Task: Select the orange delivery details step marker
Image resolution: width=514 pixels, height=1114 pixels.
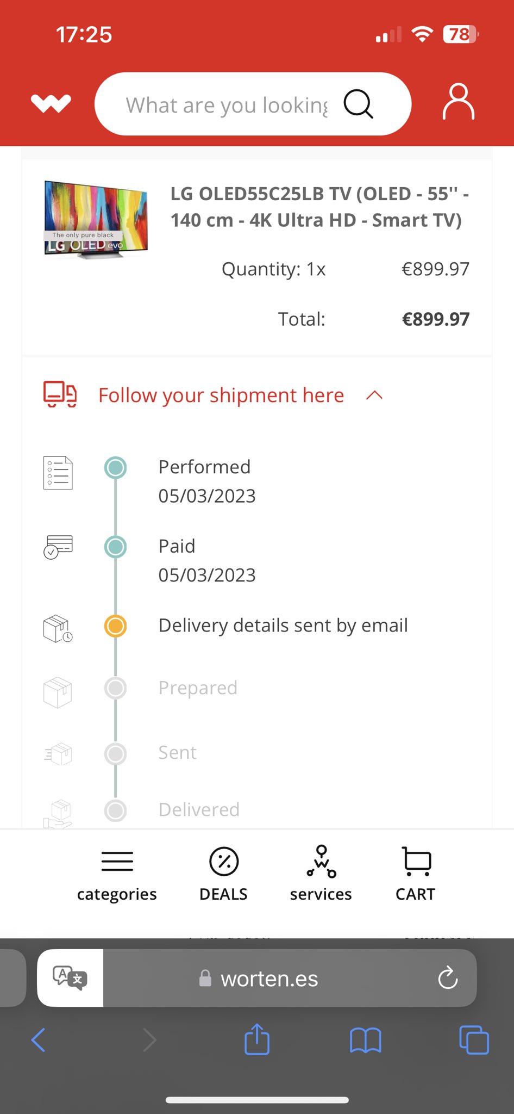Action: pyautogui.click(x=115, y=626)
